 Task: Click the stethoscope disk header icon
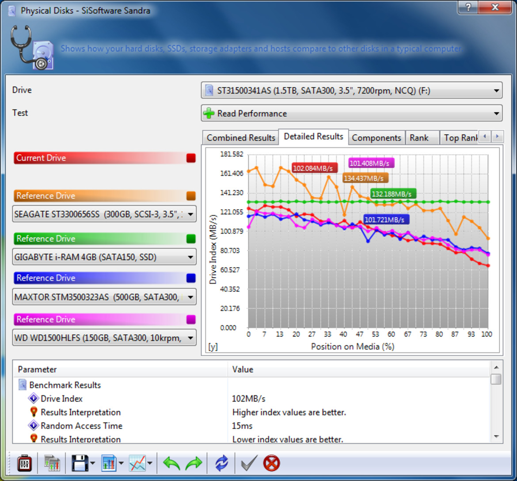(32, 47)
